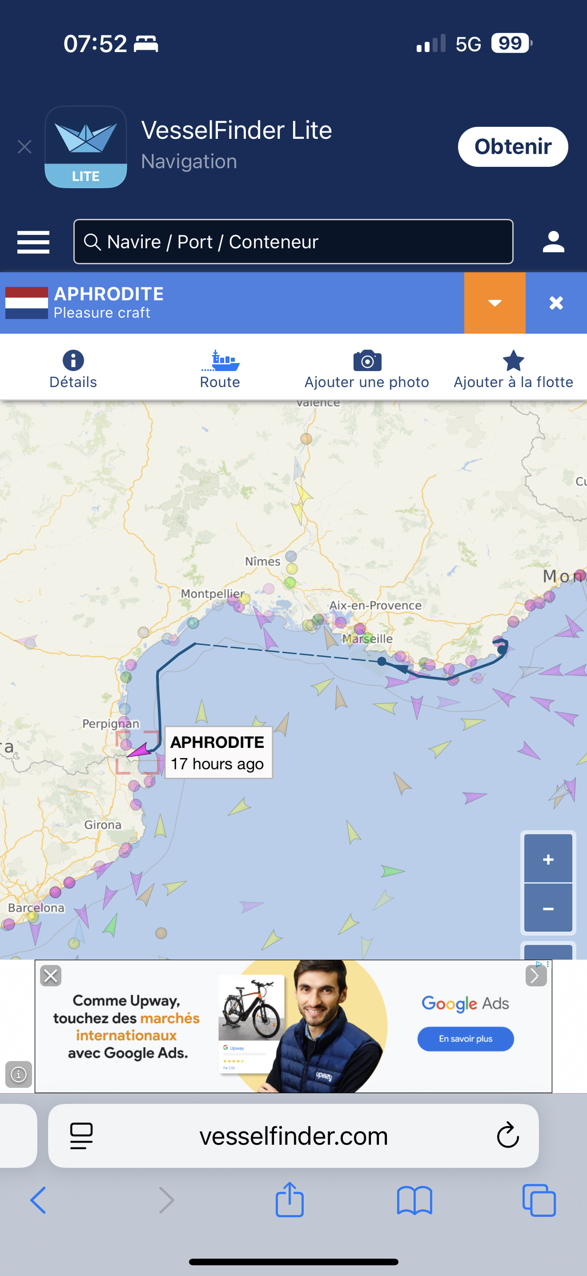This screenshot has height=1276, width=587.
Task: Show Safari open tabs overview
Action: [539, 1200]
